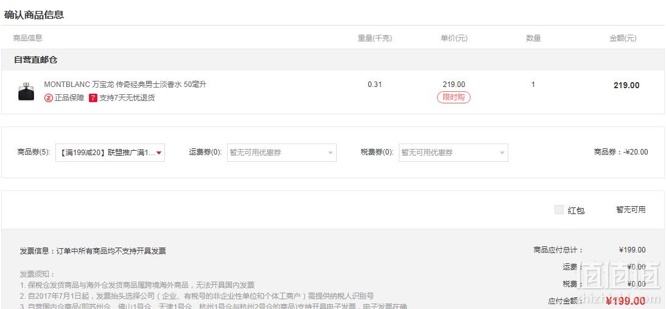Select the quantity value 1
The image size is (666, 309).
click(x=533, y=85)
